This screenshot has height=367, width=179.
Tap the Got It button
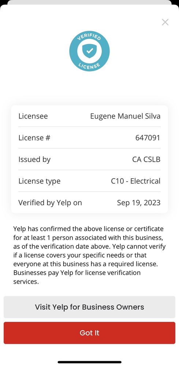pos(89,333)
